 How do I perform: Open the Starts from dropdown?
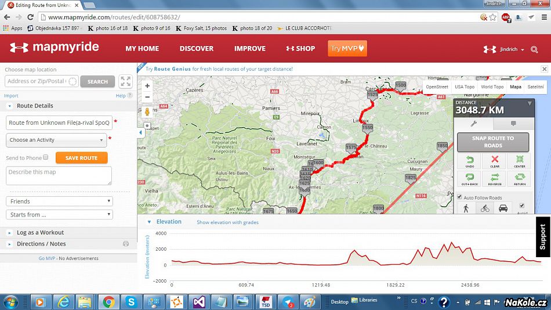(x=59, y=215)
